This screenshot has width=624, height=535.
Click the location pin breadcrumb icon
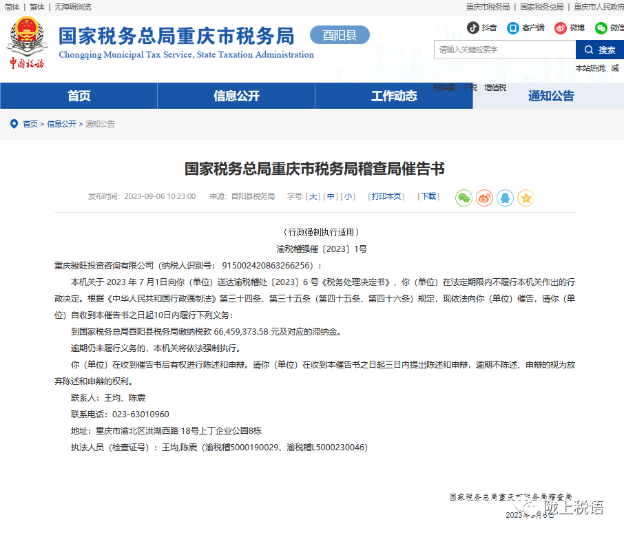tap(14, 124)
